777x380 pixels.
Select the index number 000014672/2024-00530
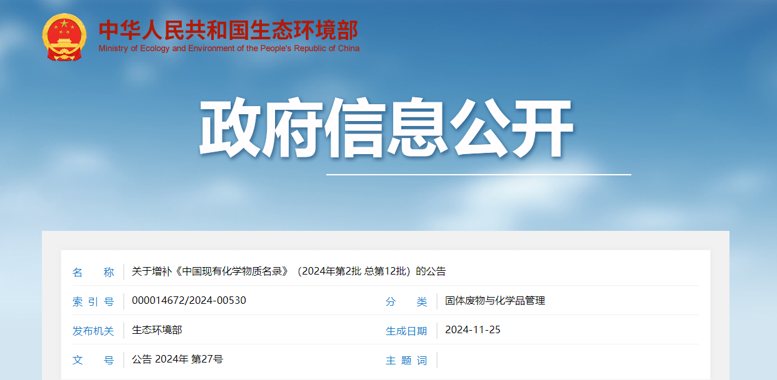(x=188, y=301)
